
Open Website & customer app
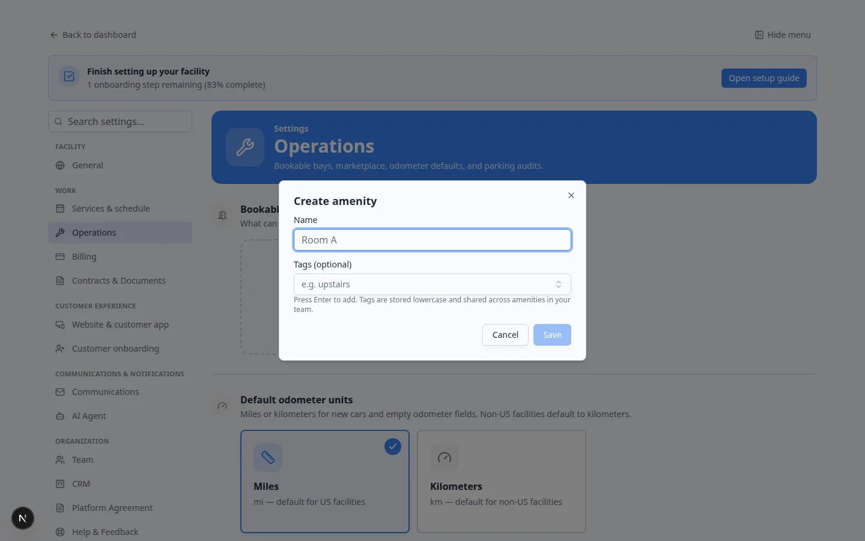click(x=120, y=325)
